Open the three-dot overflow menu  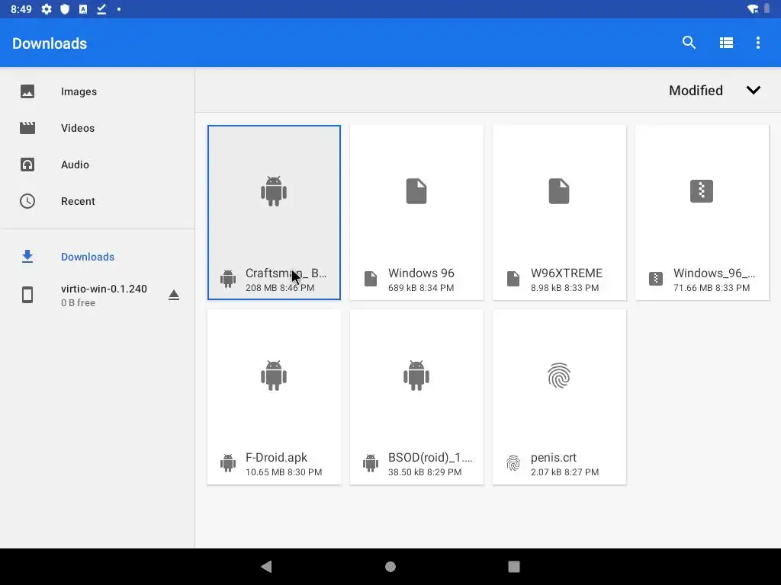(x=758, y=43)
